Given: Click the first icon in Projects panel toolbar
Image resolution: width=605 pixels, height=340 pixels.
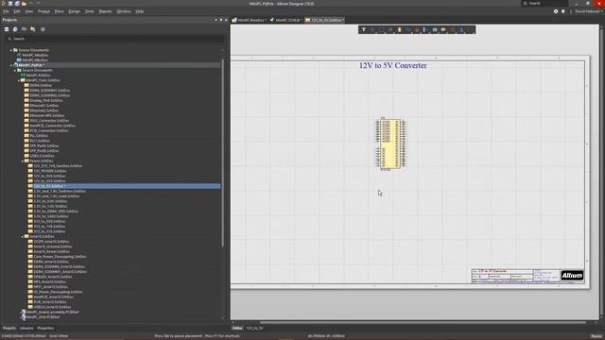Looking at the screenshot, I should click(x=7, y=29).
